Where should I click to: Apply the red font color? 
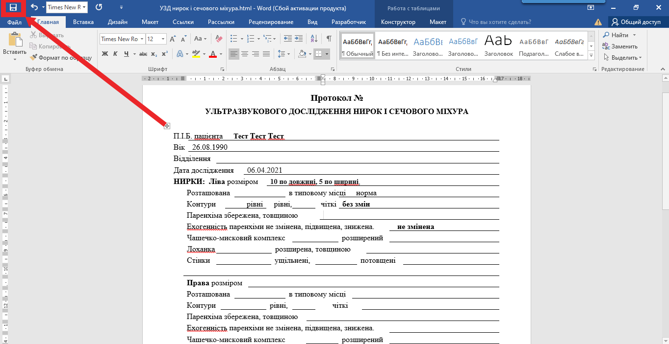213,54
